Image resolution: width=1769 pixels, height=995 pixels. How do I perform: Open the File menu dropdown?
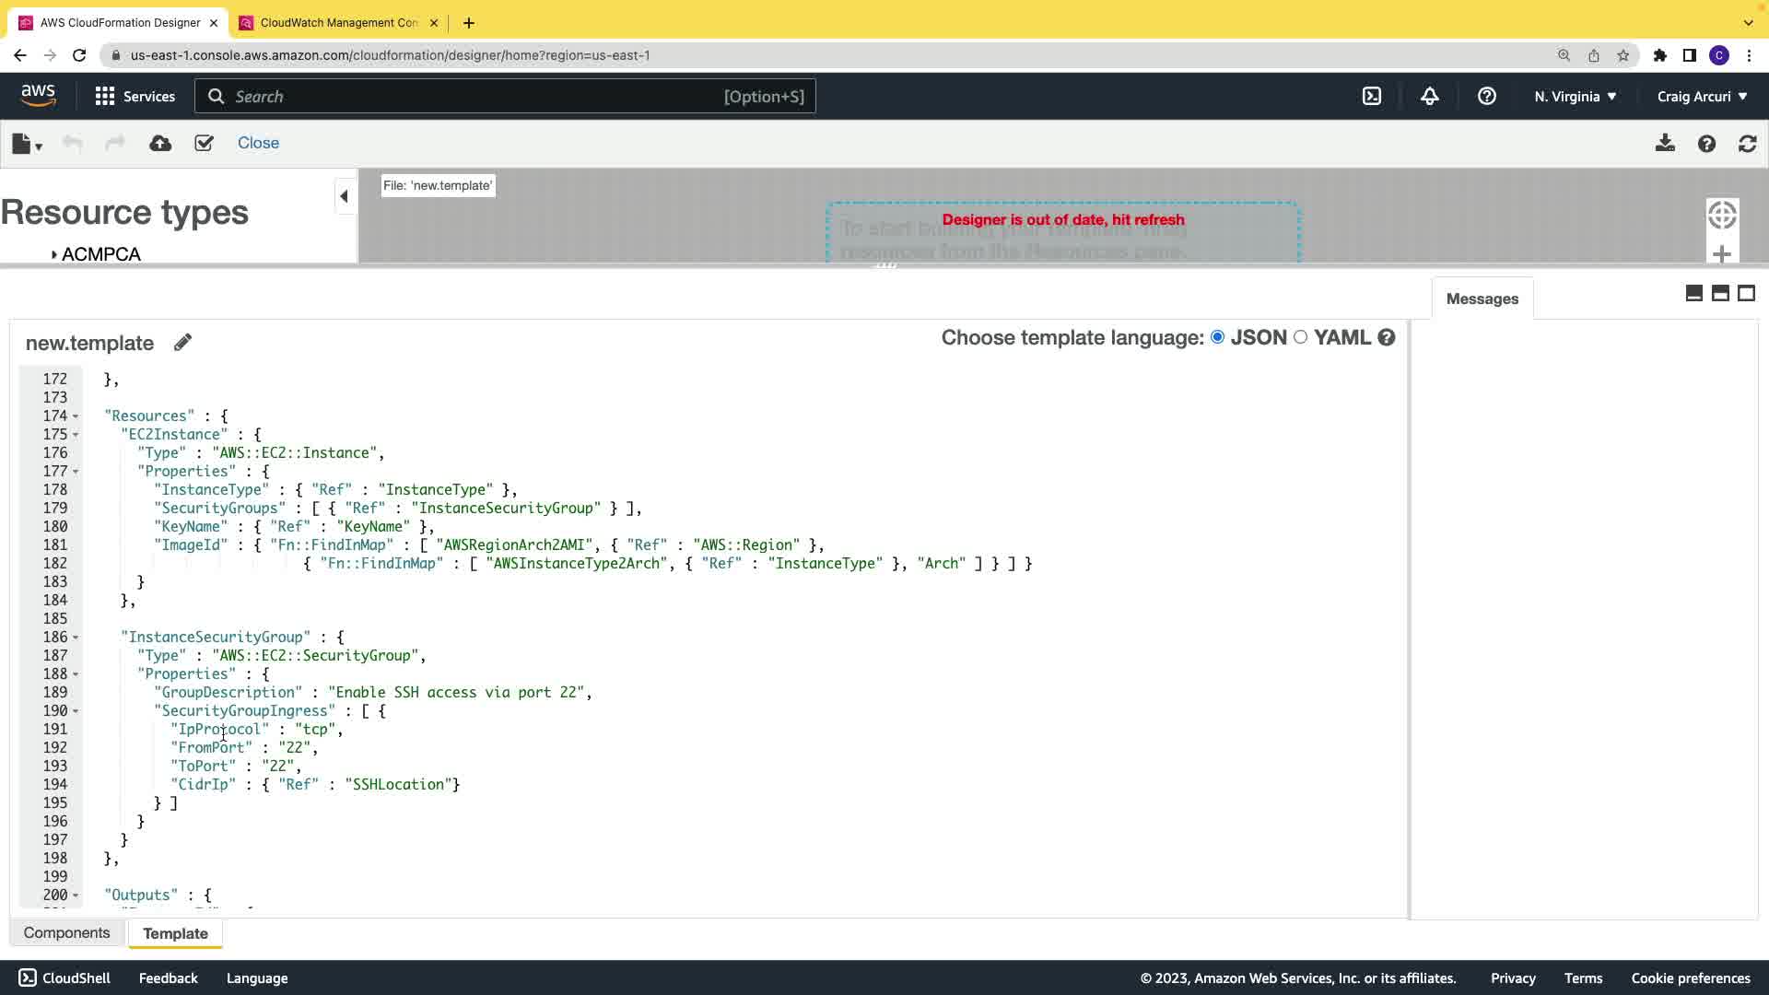tap(27, 144)
